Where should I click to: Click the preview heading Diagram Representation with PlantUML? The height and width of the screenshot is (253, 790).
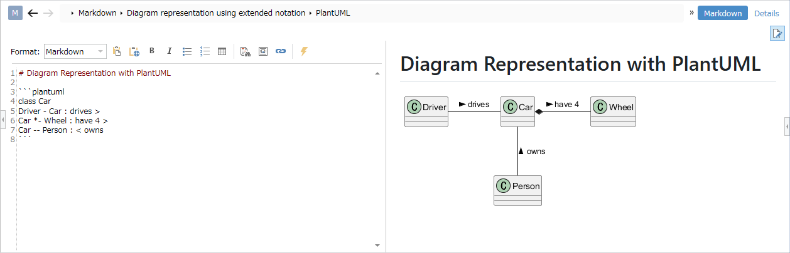[x=581, y=64]
